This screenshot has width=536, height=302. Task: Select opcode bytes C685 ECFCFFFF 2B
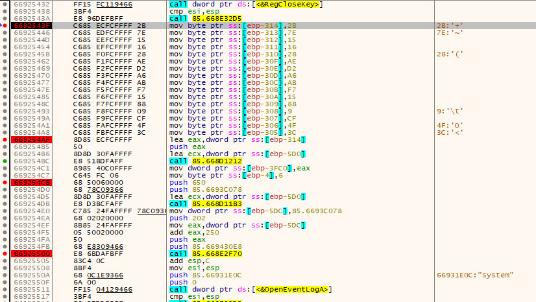tap(110, 25)
